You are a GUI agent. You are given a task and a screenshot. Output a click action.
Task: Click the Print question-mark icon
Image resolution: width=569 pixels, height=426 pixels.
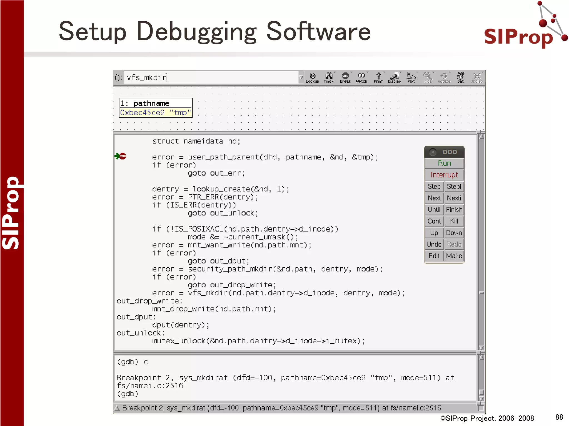pyautogui.click(x=378, y=77)
